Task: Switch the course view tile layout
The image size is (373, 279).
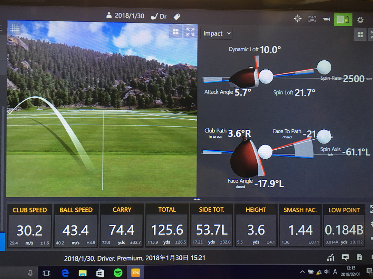Action: [176, 32]
